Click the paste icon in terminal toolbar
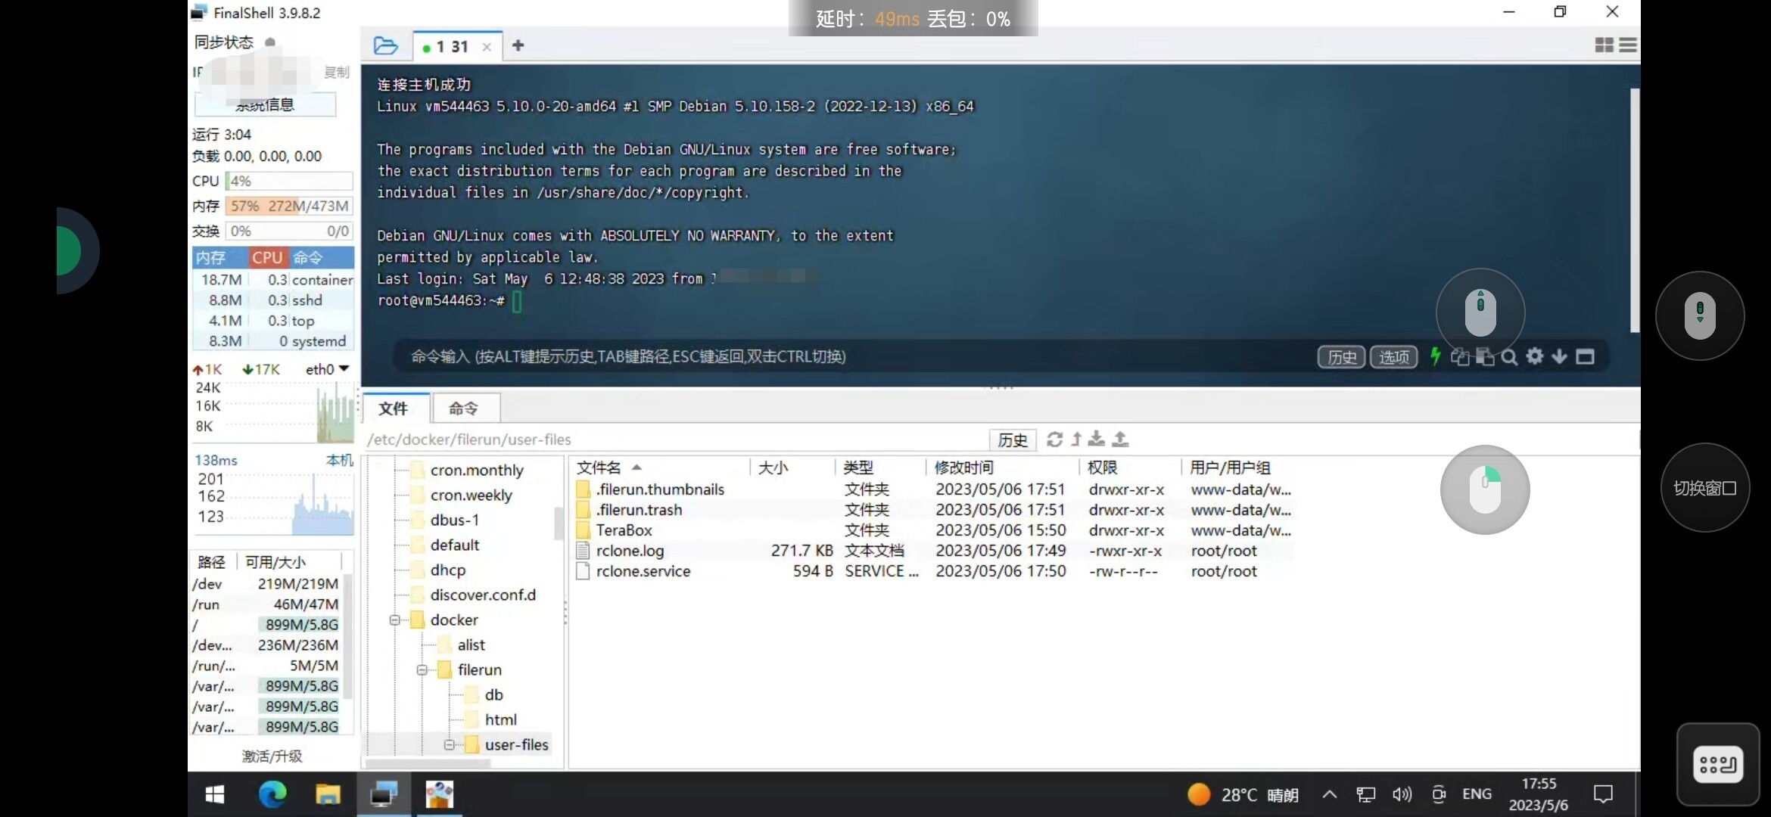 click(x=1485, y=356)
